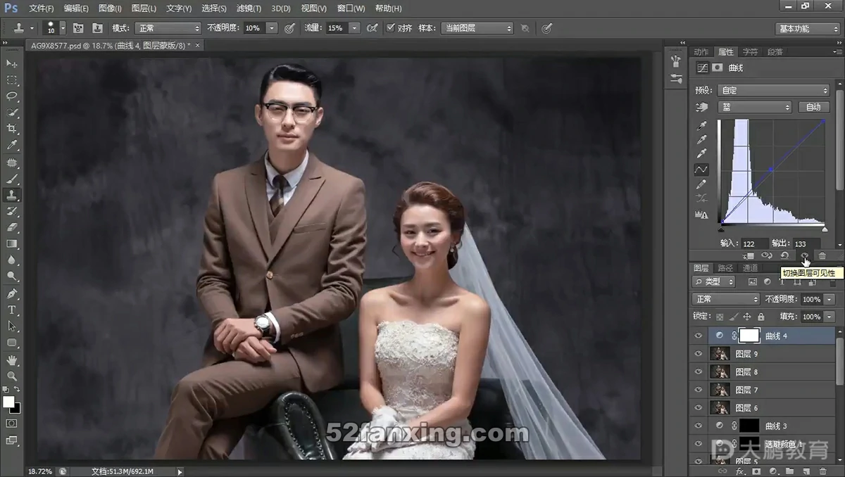Open the curves channel dropdown showing 蓝
This screenshot has width=845, height=477.
[754, 108]
